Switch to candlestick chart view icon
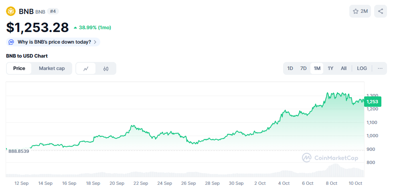 (x=106, y=68)
